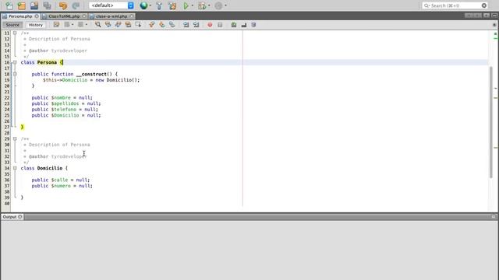Select the History view button

[35, 25]
